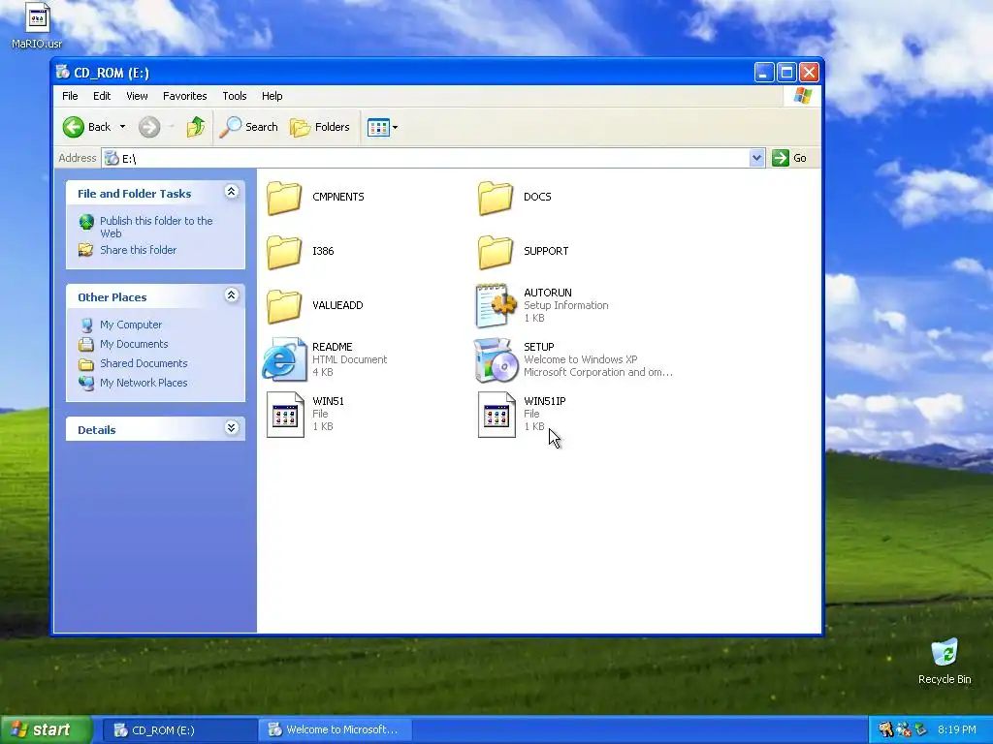Select the SETUP application icon

(496, 359)
